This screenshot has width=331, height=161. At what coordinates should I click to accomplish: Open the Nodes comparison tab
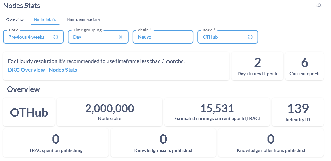point(83,20)
